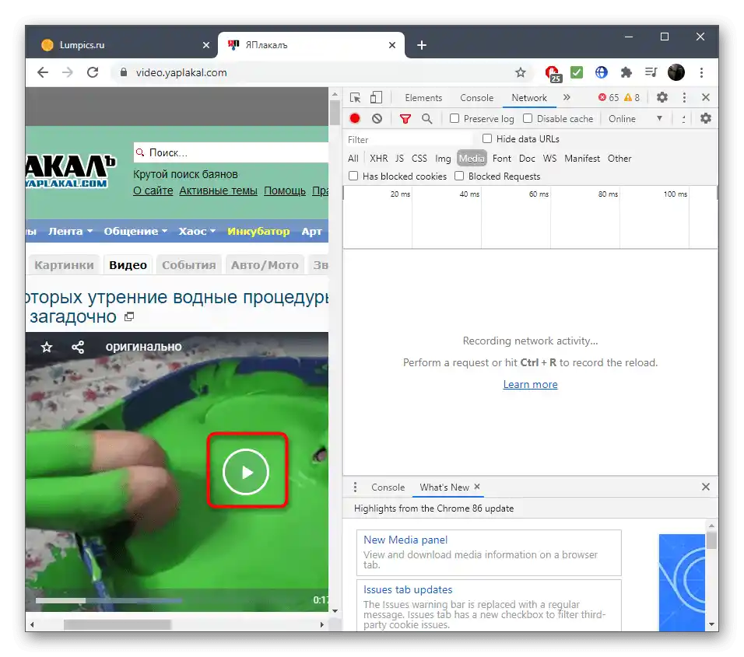Share the video using share icon

(78, 348)
